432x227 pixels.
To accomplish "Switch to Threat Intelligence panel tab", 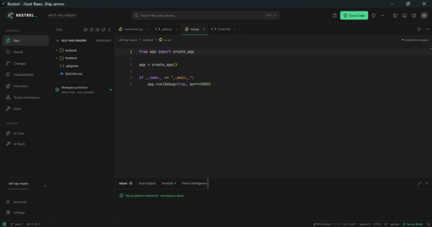I will 194,183.
